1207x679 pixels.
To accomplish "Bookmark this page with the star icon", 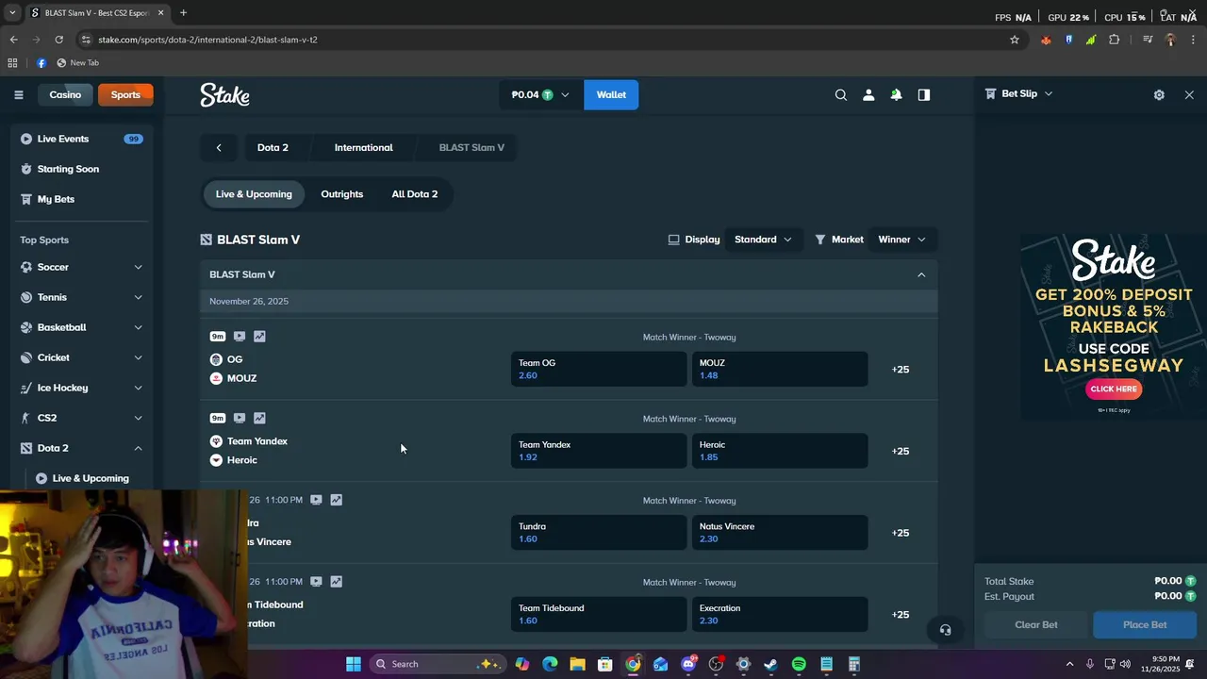I will [x=1015, y=40].
